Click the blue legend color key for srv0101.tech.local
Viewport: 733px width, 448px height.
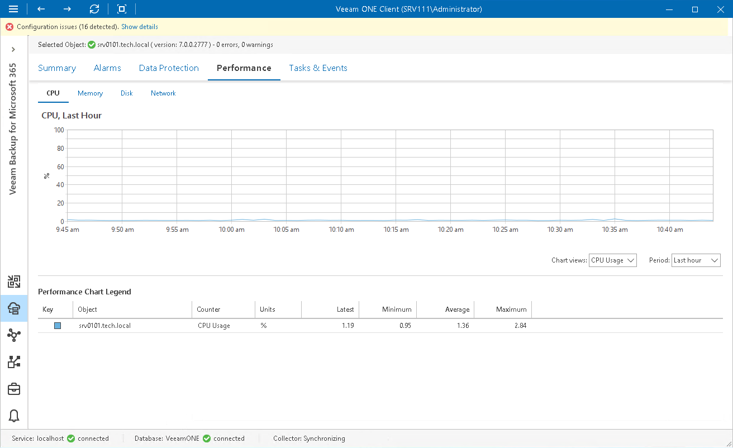[58, 326]
